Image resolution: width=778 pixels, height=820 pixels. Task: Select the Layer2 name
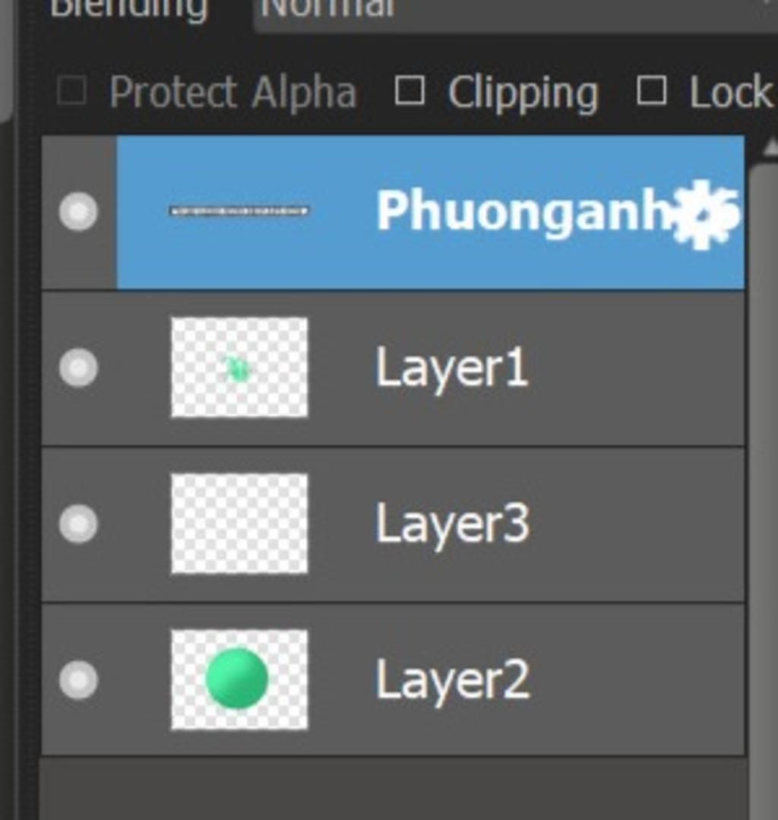click(x=452, y=680)
